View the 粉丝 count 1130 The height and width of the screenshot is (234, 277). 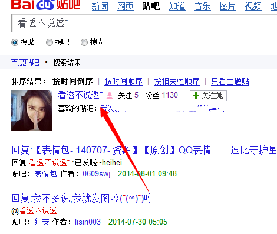tap(170, 95)
